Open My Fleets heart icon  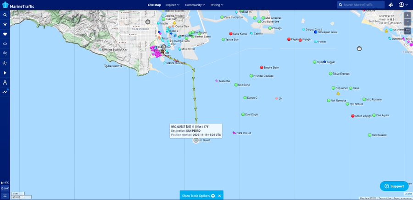click(x=5, y=34)
